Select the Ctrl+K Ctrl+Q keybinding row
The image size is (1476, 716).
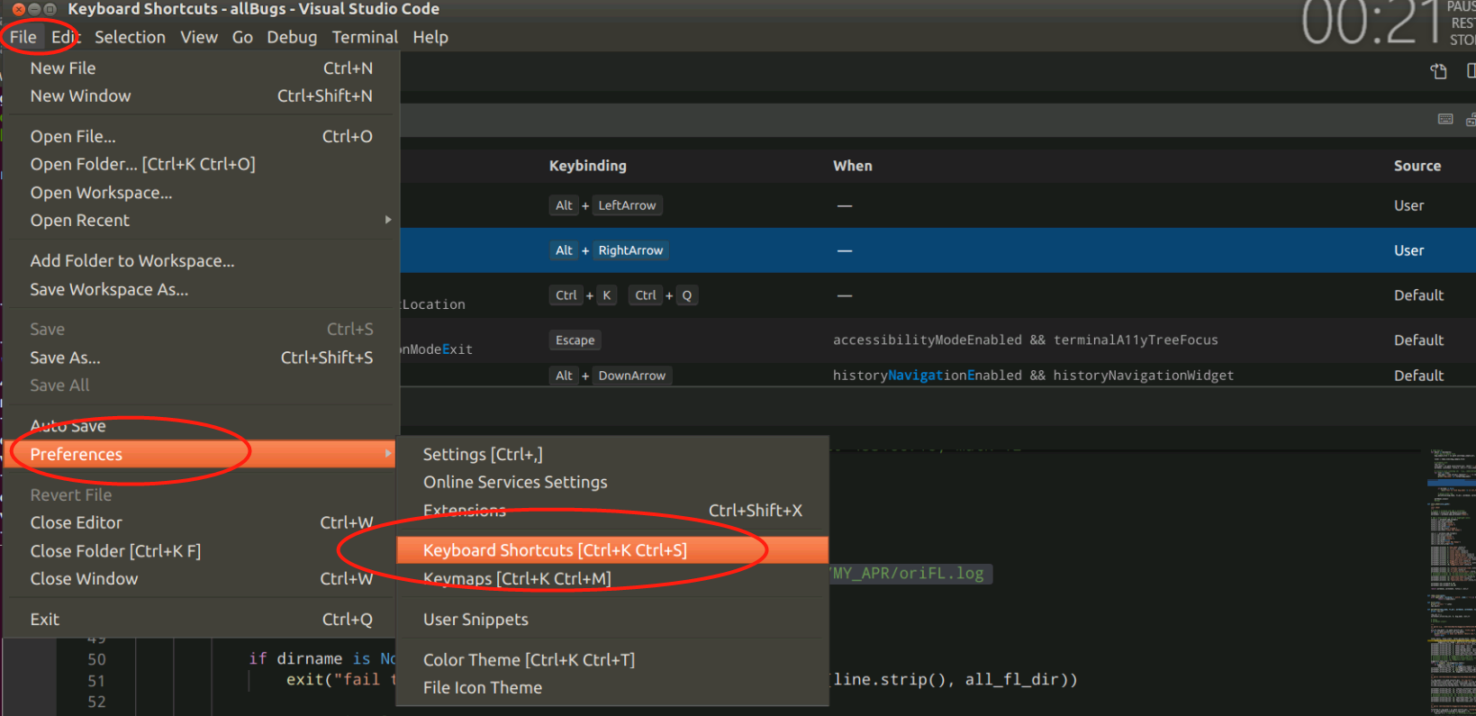coord(937,295)
